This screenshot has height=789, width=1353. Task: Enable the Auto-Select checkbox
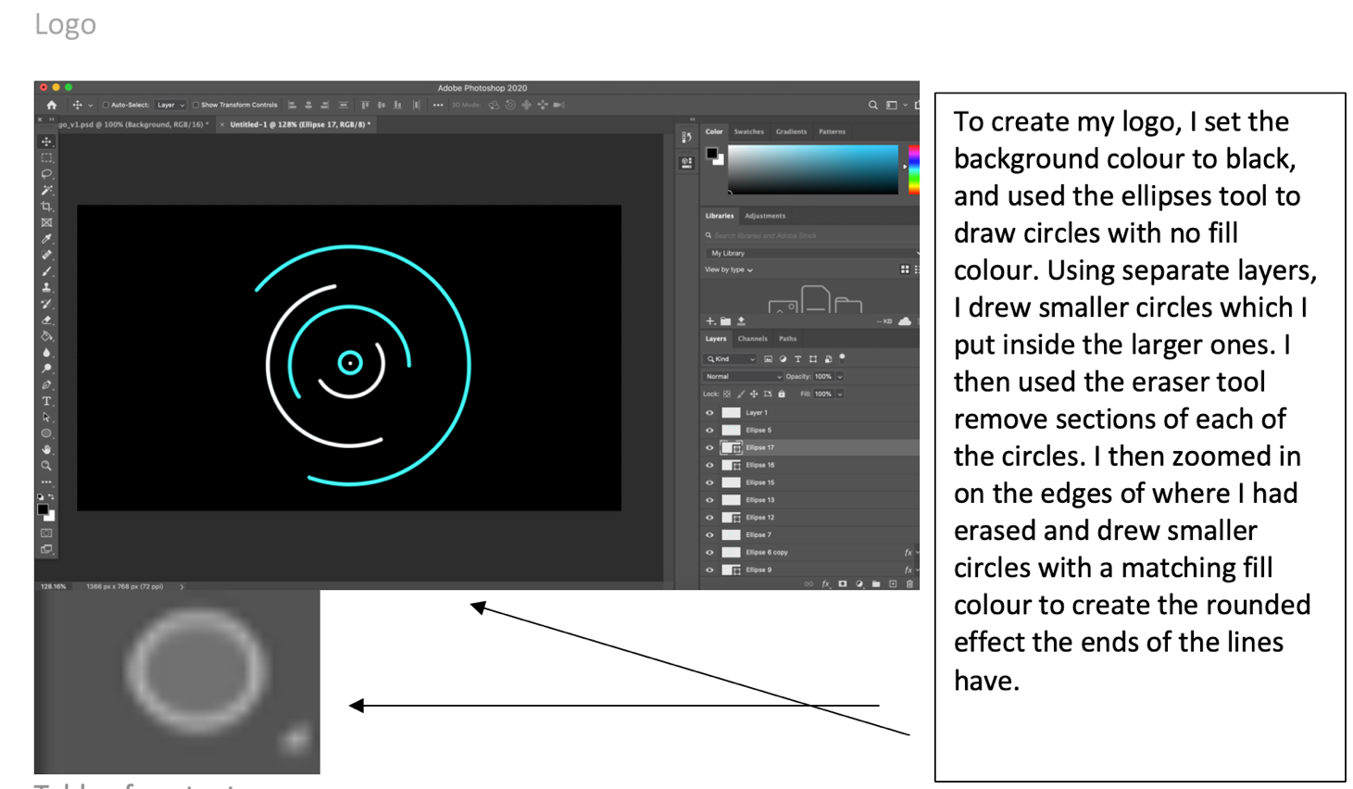pyautogui.click(x=106, y=106)
